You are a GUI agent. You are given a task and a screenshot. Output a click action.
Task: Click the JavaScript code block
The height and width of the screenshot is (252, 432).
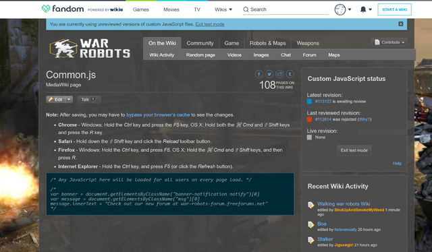tap(170, 194)
